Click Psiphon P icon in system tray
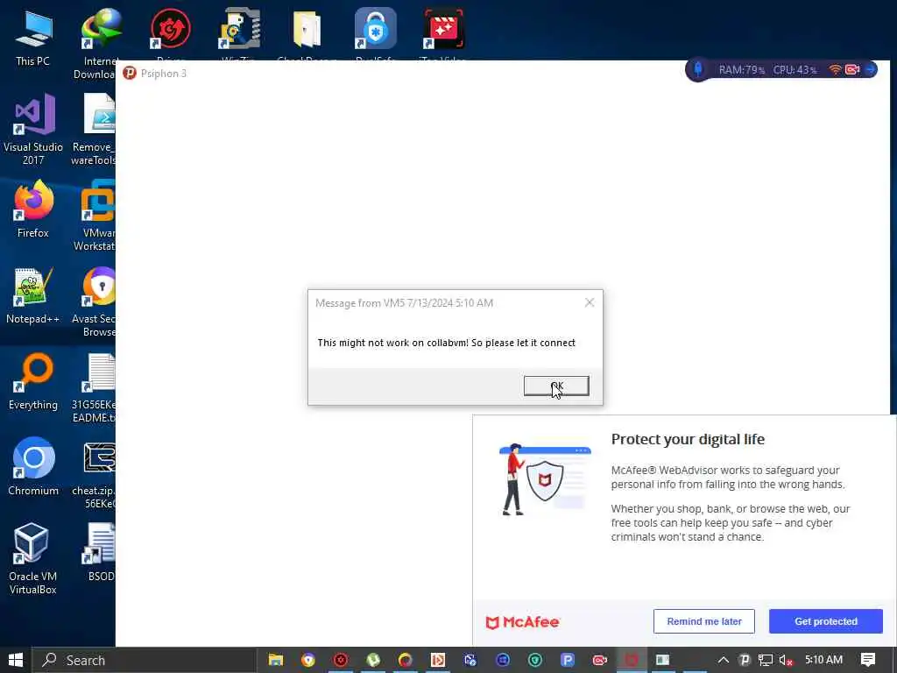Screen dimensions: 897x673 tap(745, 660)
